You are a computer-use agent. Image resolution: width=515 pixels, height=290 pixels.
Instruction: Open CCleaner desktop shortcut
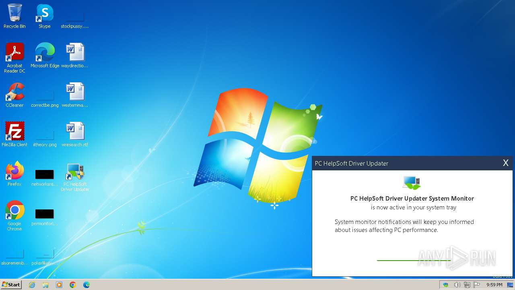point(14,95)
